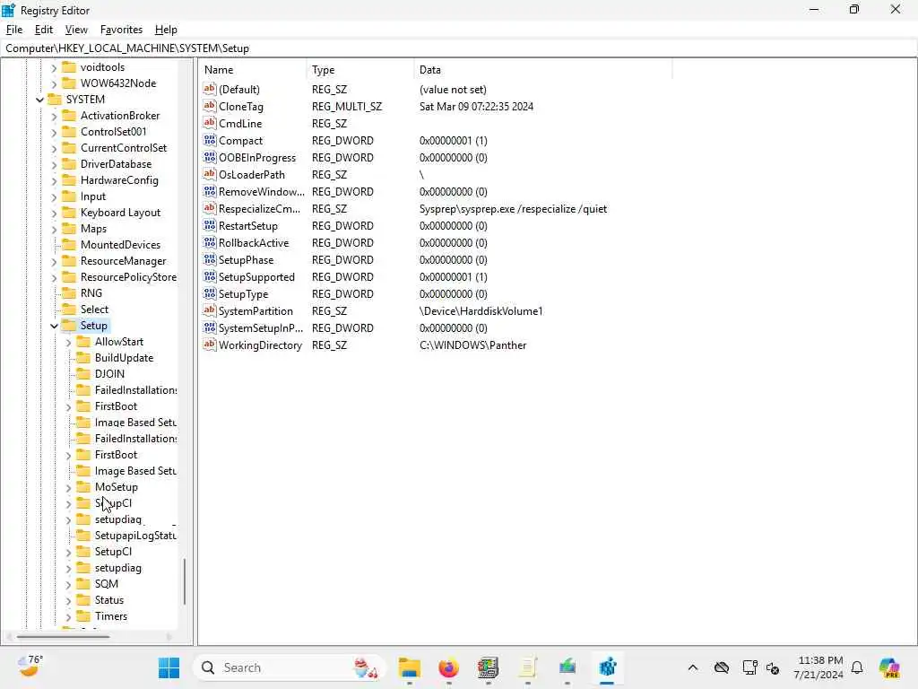Click the SystemPartition string icon

[x=210, y=310]
